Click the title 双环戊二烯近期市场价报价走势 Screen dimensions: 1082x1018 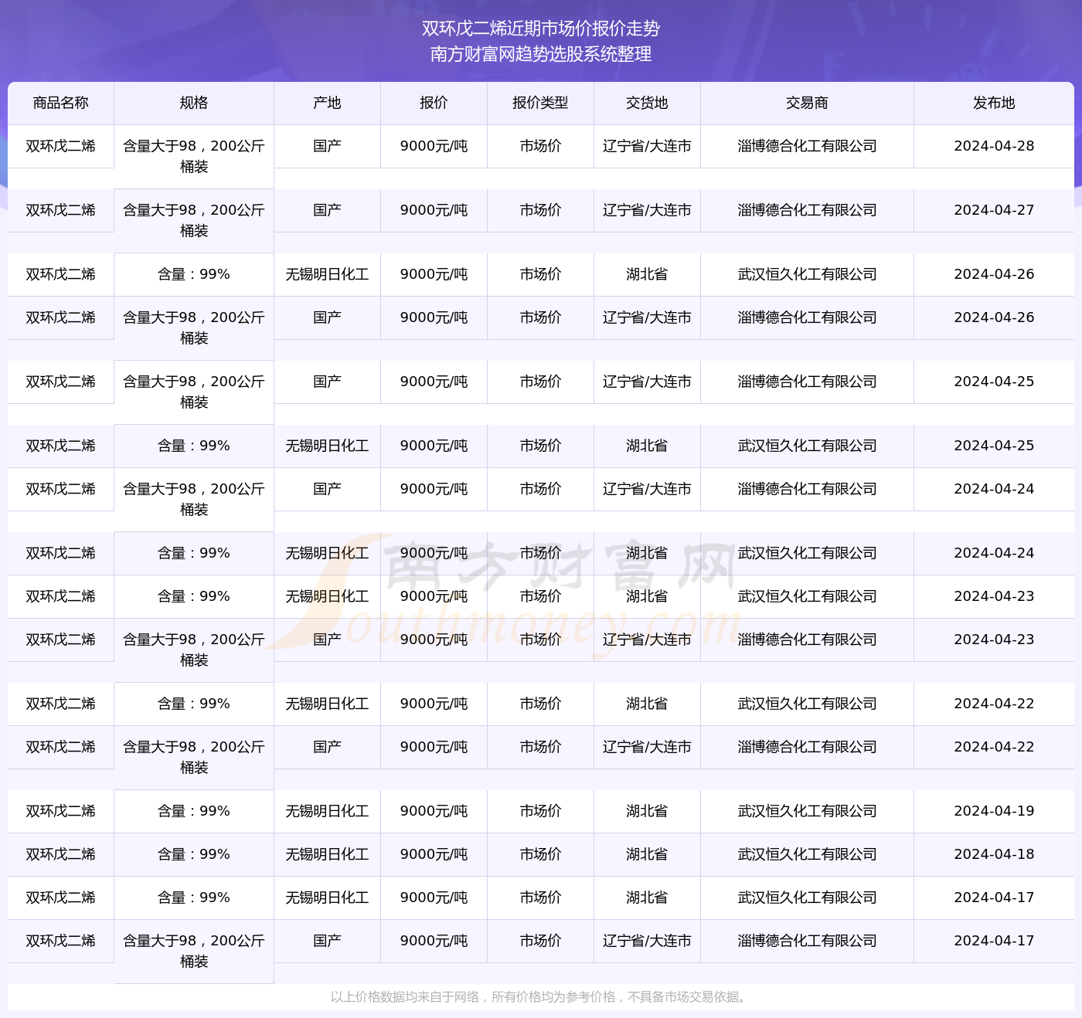(x=541, y=29)
